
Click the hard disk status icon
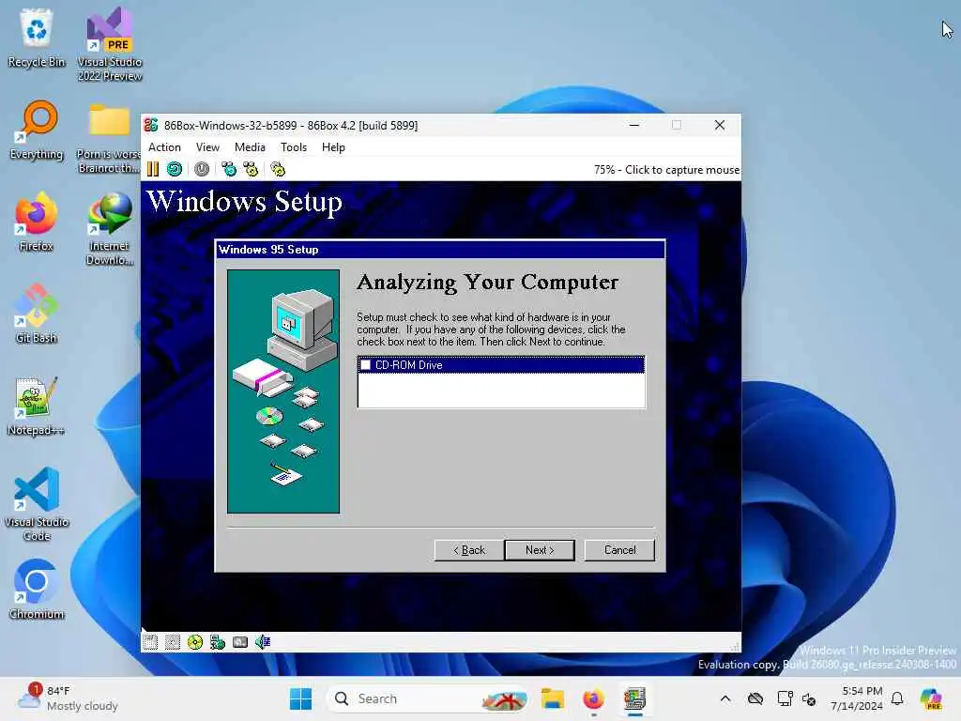coord(240,642)
